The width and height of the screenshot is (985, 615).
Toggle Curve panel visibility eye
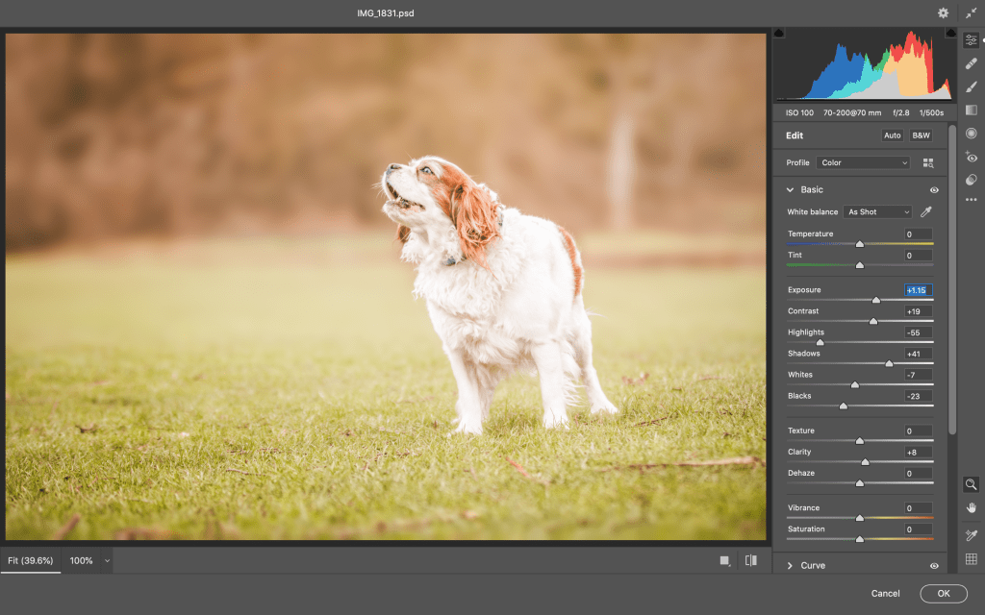(x=934, y=566)
